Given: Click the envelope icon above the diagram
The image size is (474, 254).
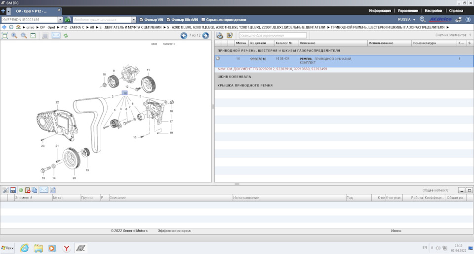Looking at the screenshot, I should (x=56, y=36).
